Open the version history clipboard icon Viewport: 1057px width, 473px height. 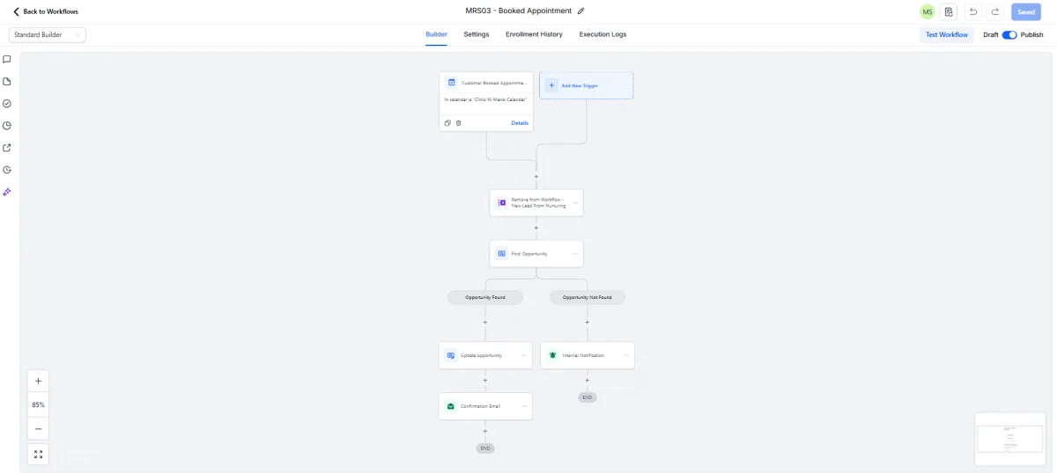pyautogui.click(x=949, y=11)
